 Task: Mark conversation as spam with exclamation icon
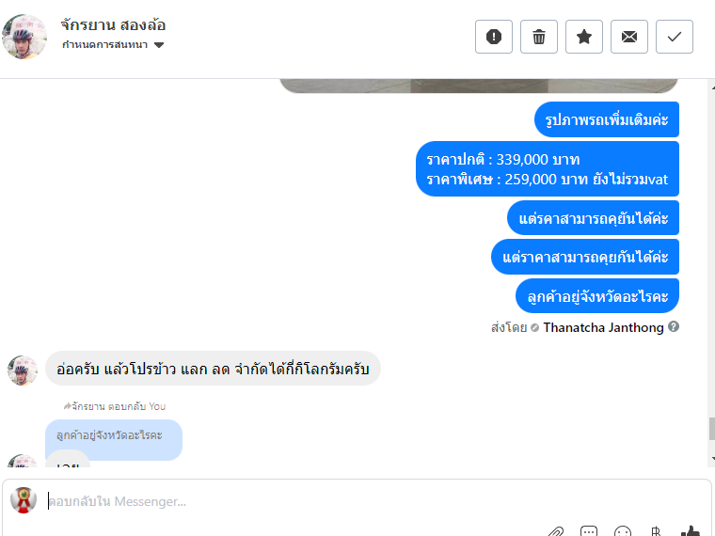tap(493, 37)
